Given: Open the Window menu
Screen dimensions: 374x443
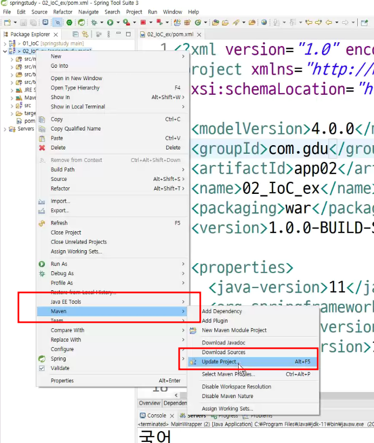Looking at the screenshot, I should point(173,12).
